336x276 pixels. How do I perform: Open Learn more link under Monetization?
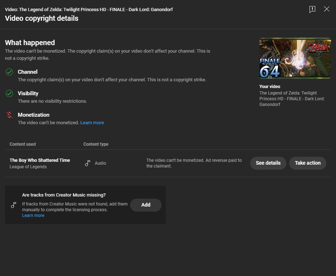click(x=92, y=122)
